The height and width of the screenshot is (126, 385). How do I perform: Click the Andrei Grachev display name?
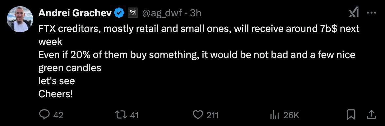[x=75, y=13]
